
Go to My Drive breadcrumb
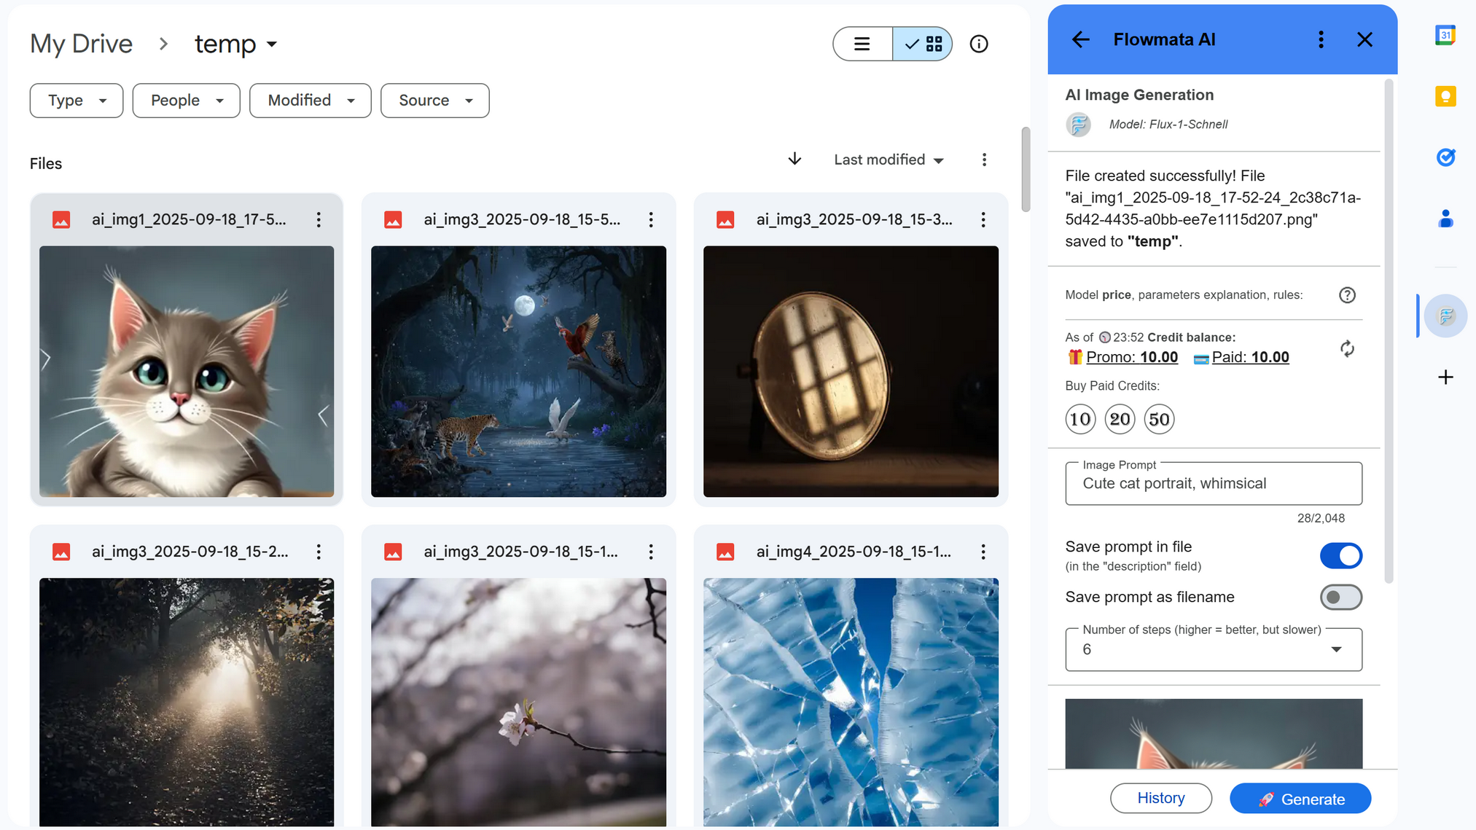[81, 44]
